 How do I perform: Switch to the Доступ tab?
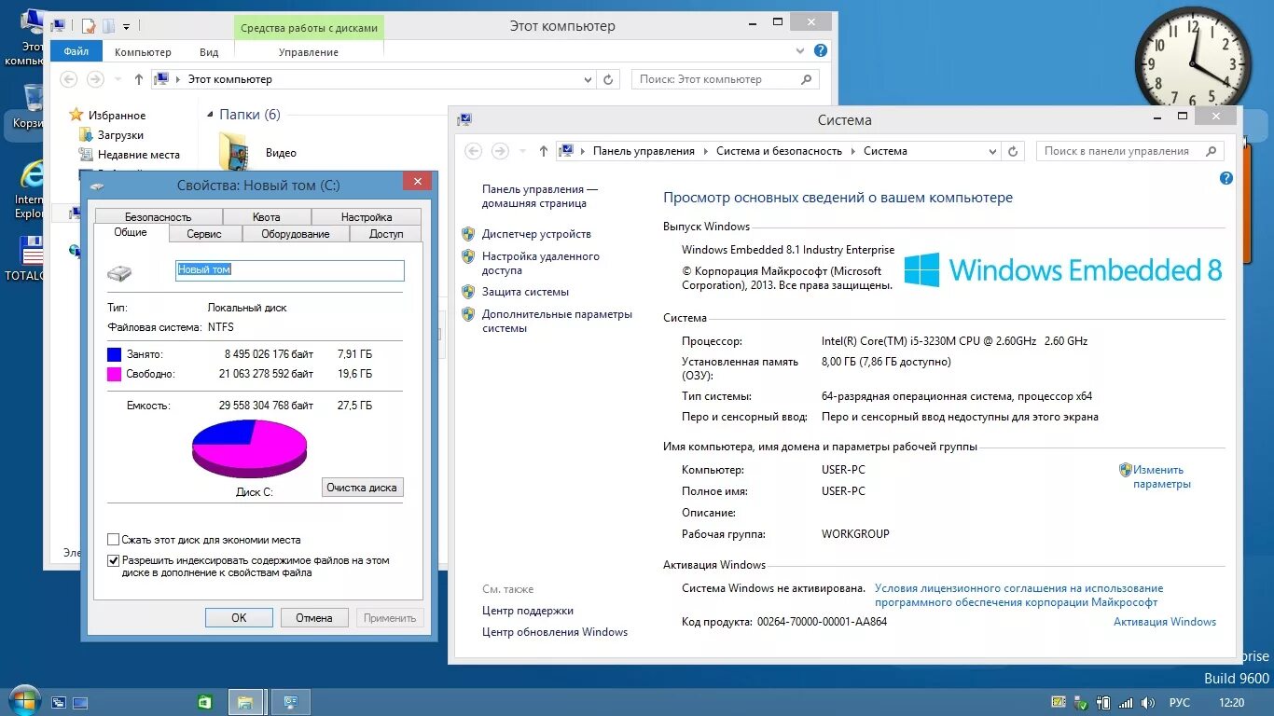point(386,234)
